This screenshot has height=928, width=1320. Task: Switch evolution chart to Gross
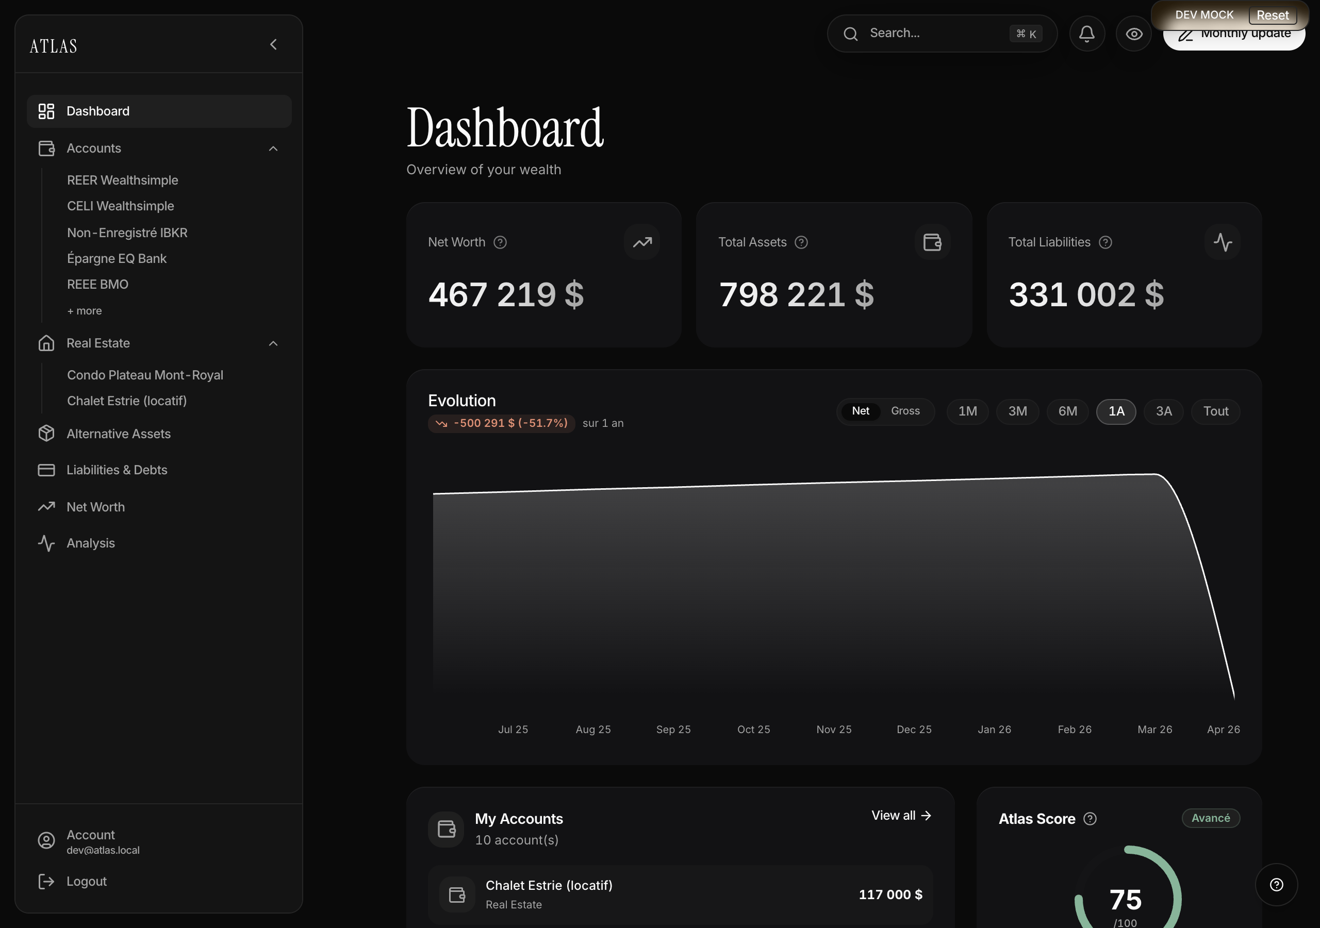click(905, 411)
